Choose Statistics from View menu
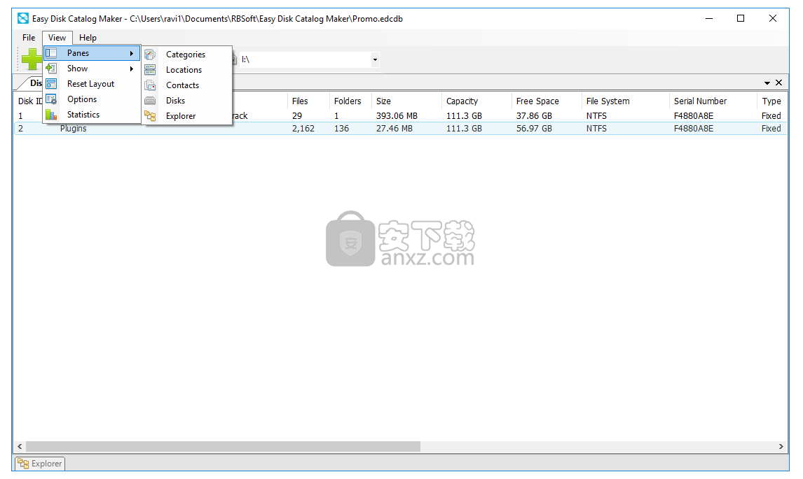803x479 pixels. point(92,115)
